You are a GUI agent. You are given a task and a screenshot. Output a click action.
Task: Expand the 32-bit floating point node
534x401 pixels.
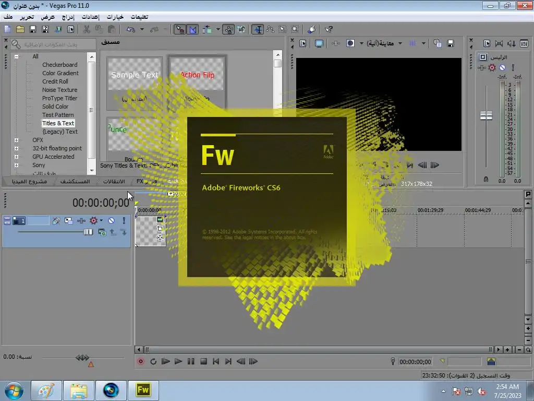pos(16,148)
